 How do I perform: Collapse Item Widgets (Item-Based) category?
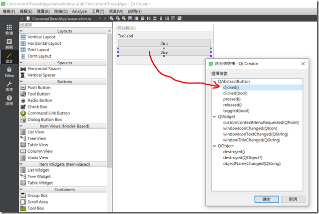tap(21, 164)
